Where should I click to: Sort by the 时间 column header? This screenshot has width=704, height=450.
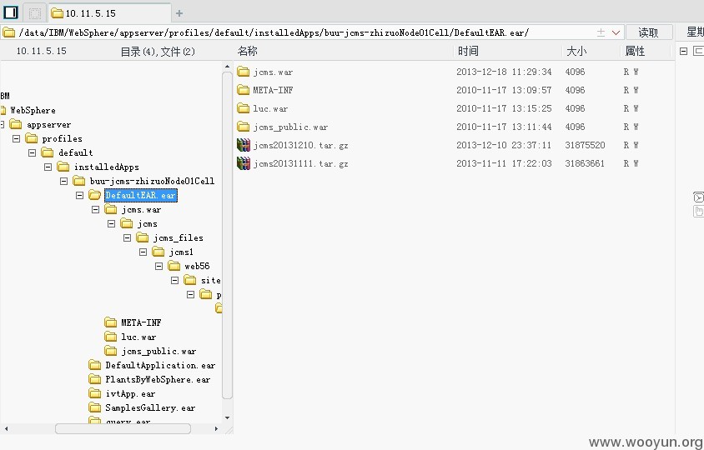point(468,51)
